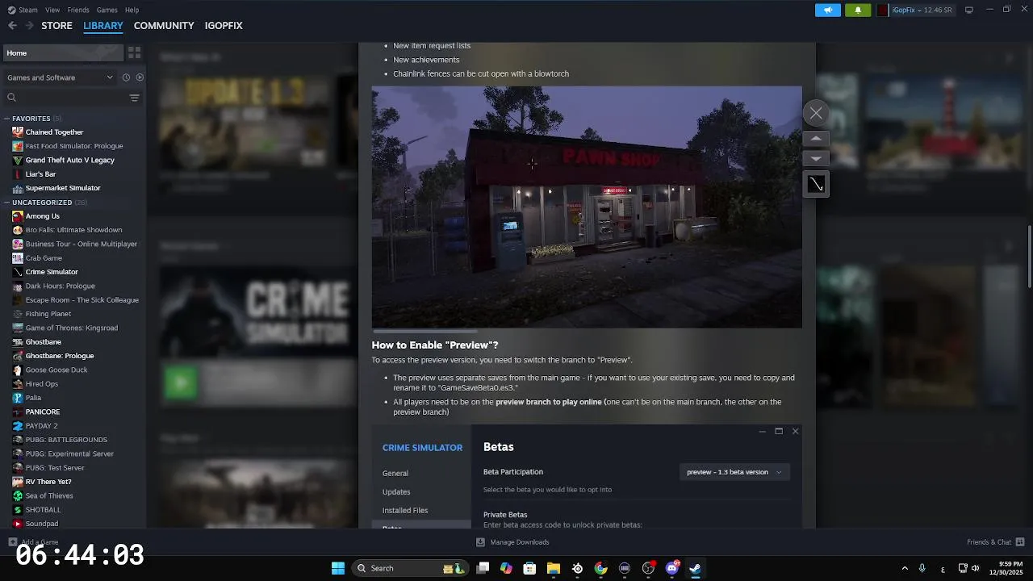
Task: Open Google Chrome from the taskbar
Action: [601, 568]
